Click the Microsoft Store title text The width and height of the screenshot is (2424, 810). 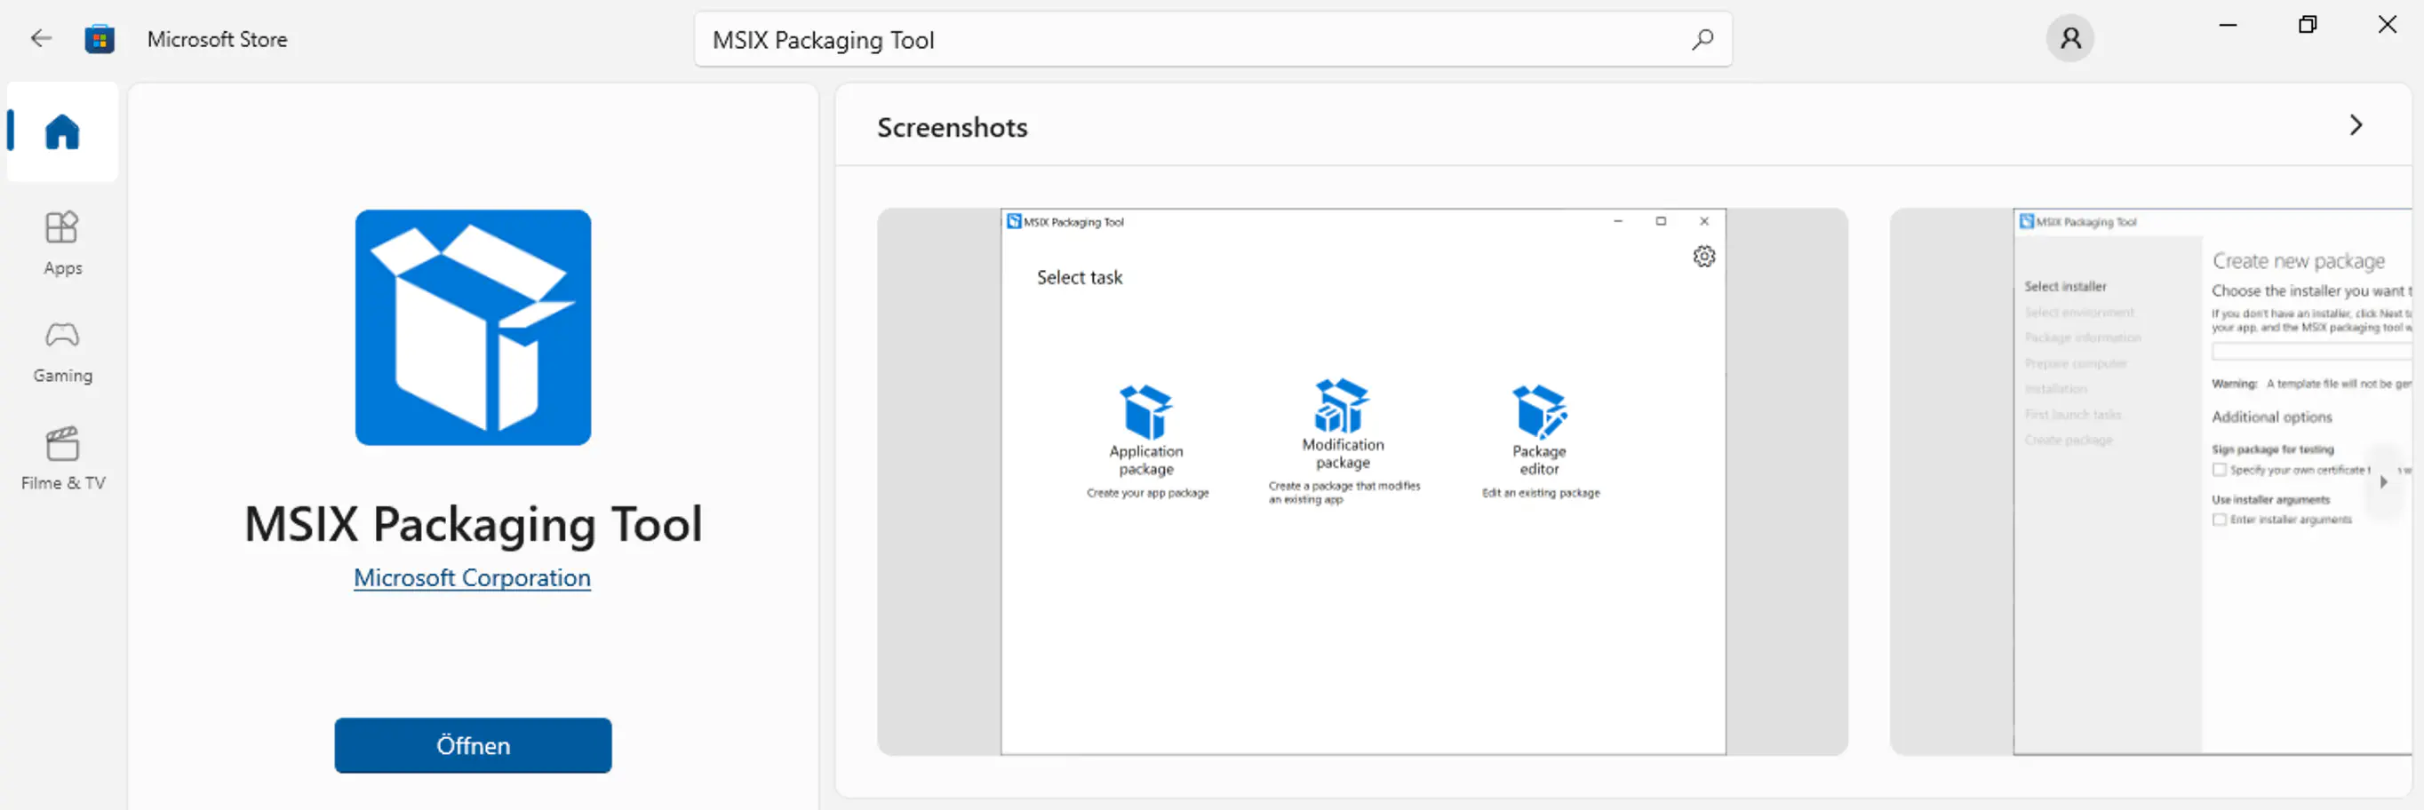[218, 39]
